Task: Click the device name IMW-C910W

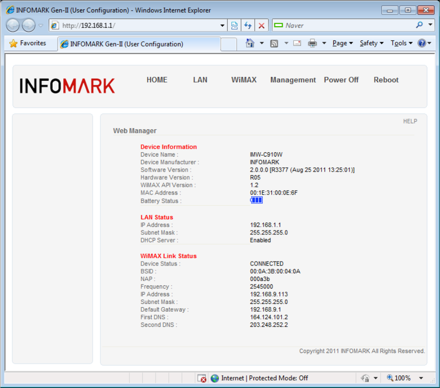Action: 266,155
